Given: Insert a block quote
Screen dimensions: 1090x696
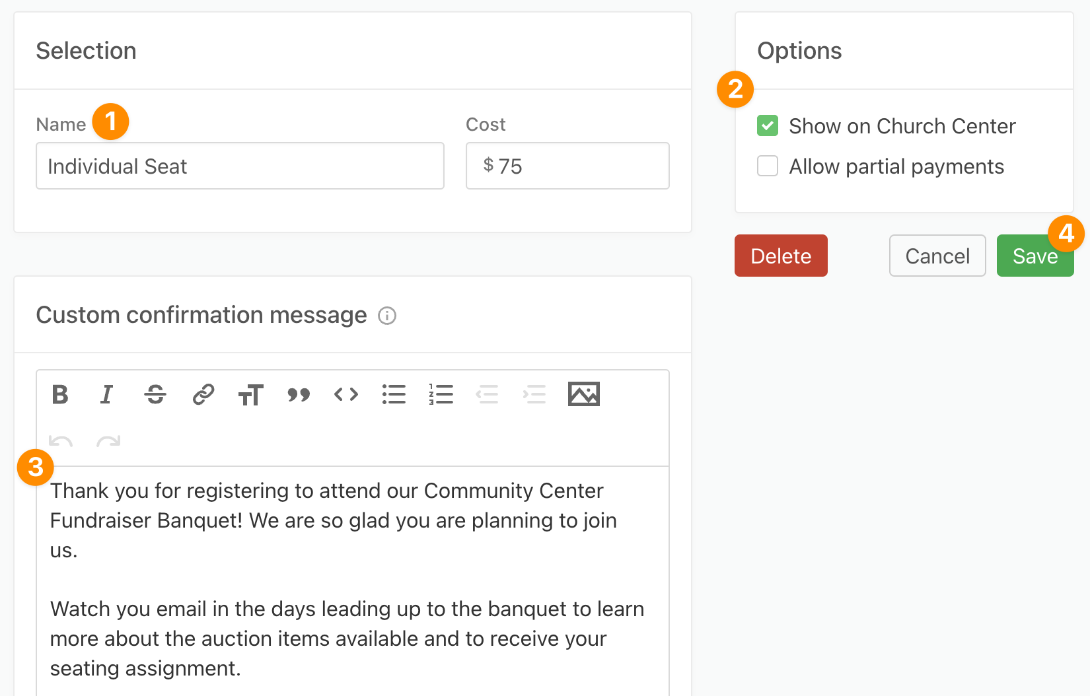Looking at the screenshot, I should (299, 394).
